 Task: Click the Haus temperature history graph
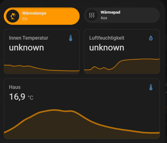pos(82,124)
